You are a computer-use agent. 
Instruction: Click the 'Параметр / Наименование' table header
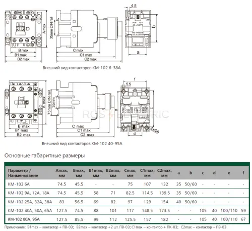tap(23, 173)
